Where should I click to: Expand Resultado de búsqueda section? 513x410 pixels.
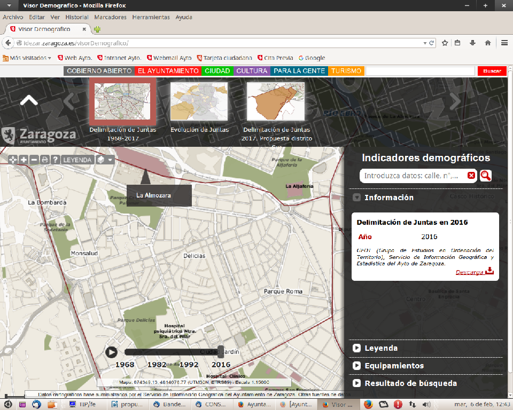coord(356,383)
